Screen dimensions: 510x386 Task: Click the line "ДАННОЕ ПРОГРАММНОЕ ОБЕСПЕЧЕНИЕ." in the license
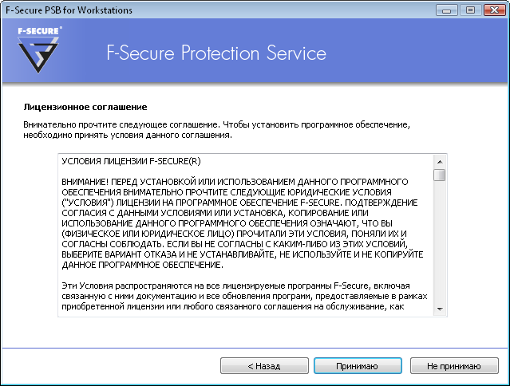[x=141, y=264]
